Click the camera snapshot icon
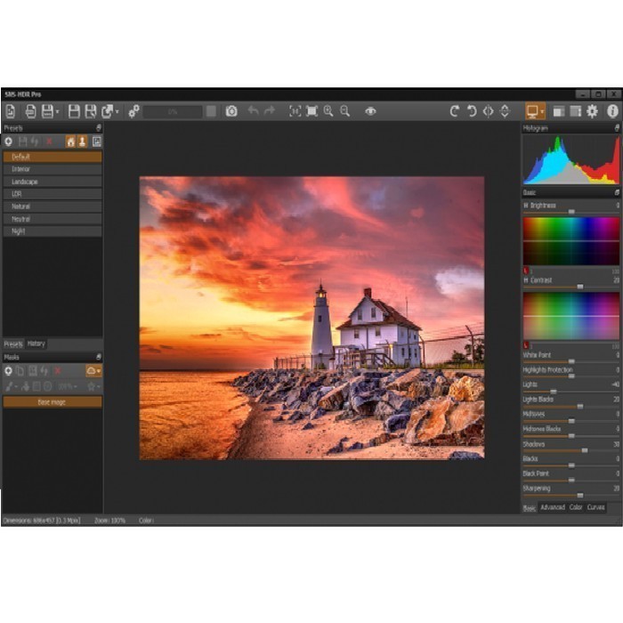 pos(231,111)
